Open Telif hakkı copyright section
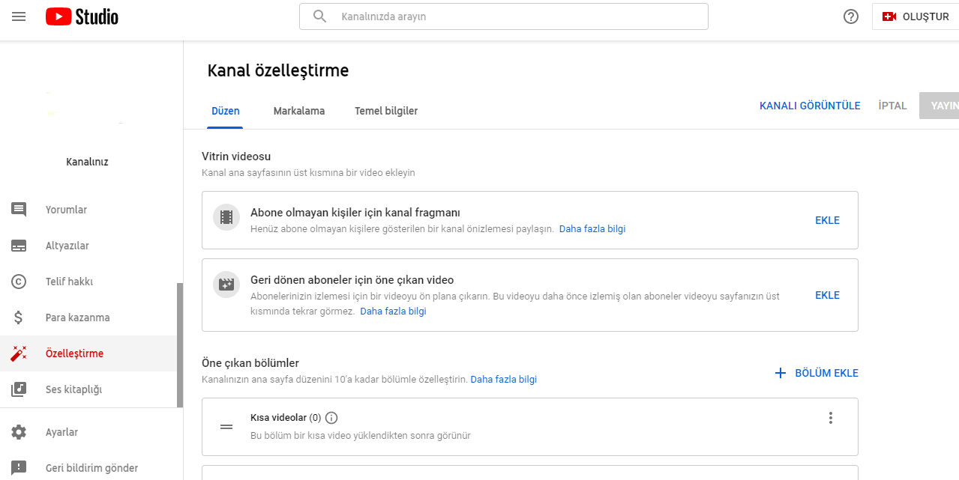Screen dimensions: 959x480 coord(69,282)
